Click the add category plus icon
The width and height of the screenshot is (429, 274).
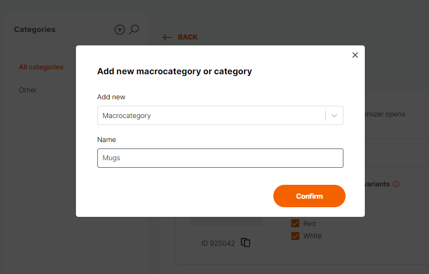(x=120, y=29)
